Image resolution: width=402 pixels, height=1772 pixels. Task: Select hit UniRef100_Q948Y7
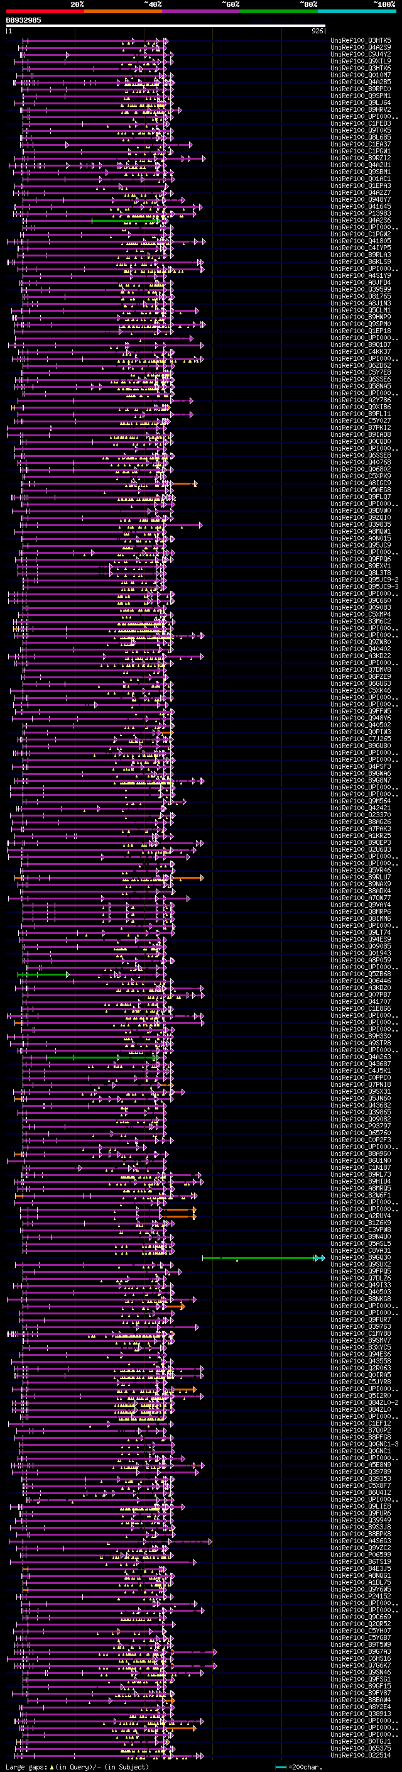pyautogui.click(x=361, y=199)
